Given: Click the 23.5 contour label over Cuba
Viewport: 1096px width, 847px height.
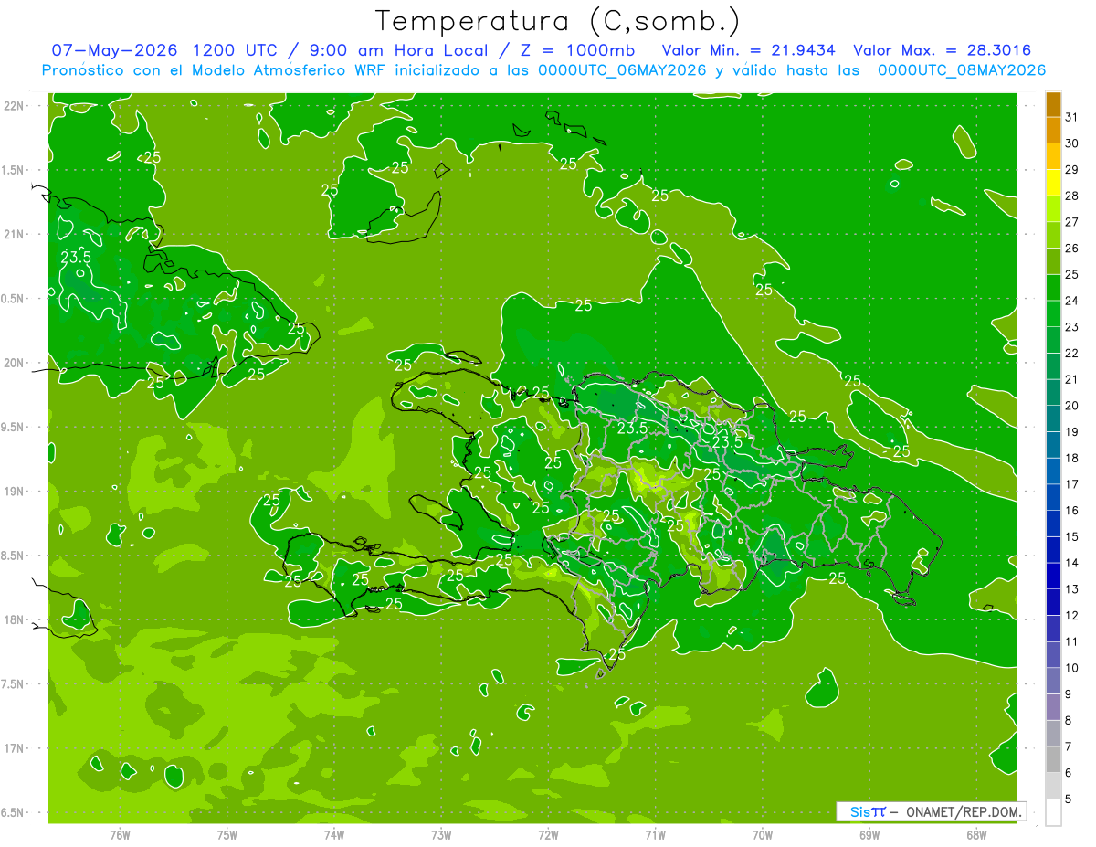Looking at the screenshot, I should click(x=76, y=258).
